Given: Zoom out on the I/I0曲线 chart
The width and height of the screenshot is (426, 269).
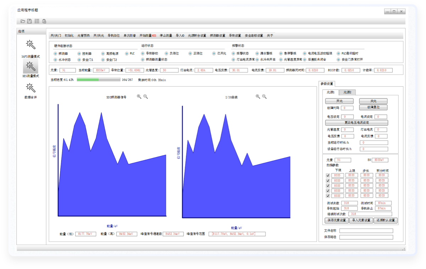Looking at the screenshot, I should [264, 97].
